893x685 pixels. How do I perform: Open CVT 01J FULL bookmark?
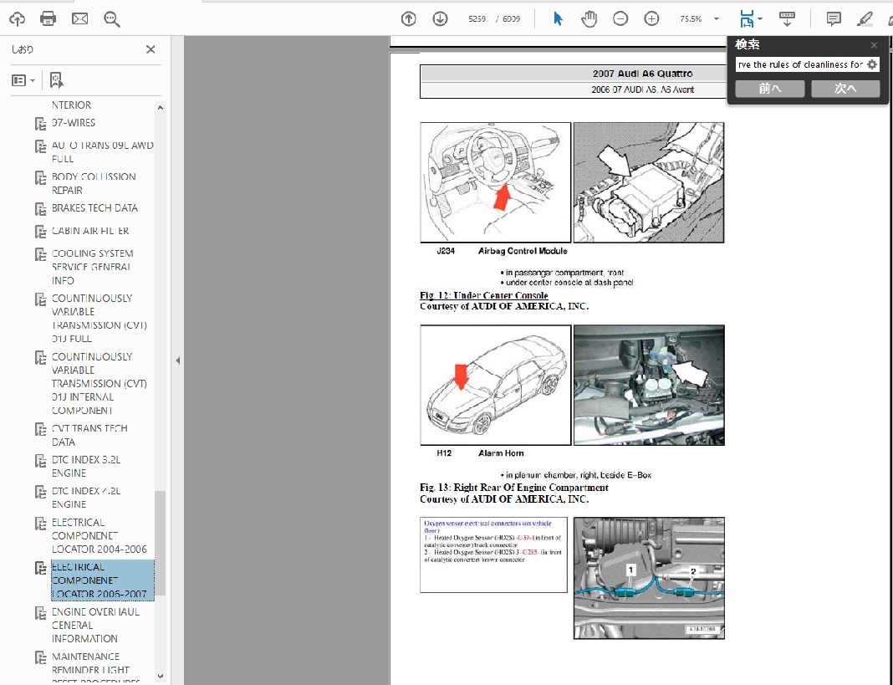click(x=100, y=318)
